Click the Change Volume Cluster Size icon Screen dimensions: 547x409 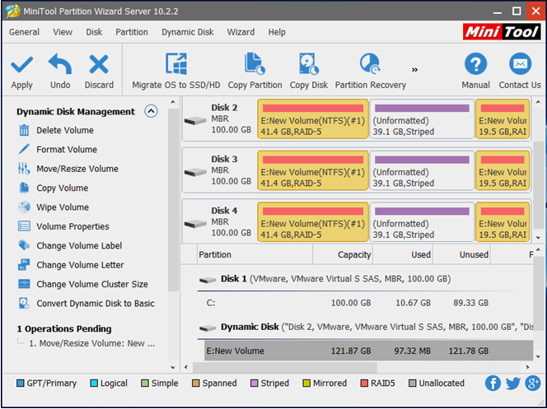[24, 284]
